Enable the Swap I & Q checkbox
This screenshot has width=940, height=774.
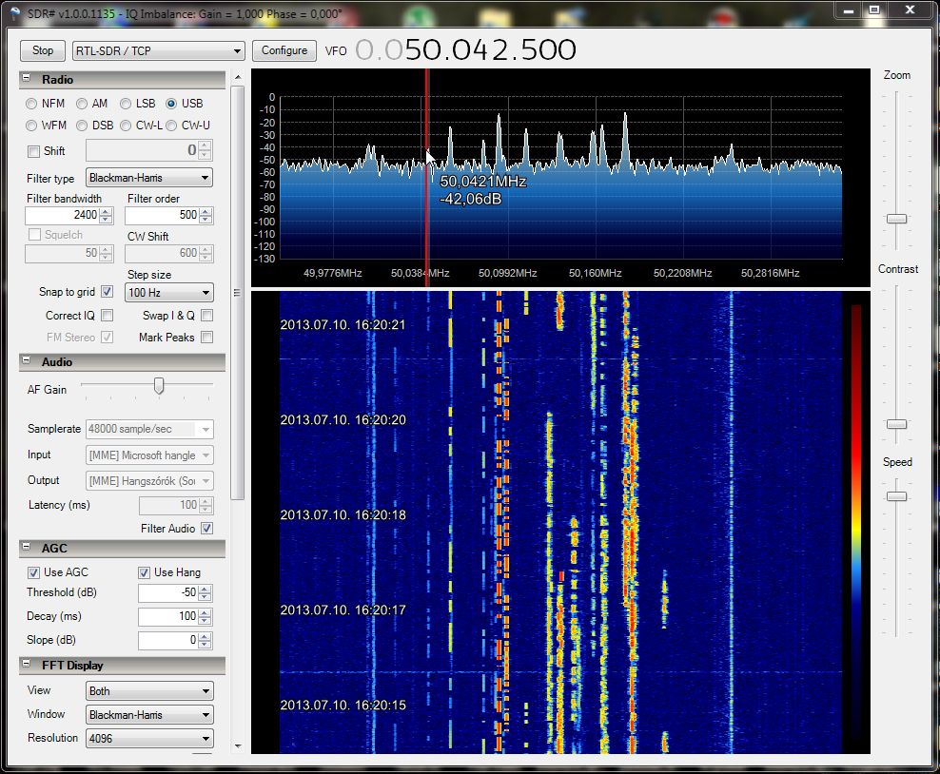206,315
